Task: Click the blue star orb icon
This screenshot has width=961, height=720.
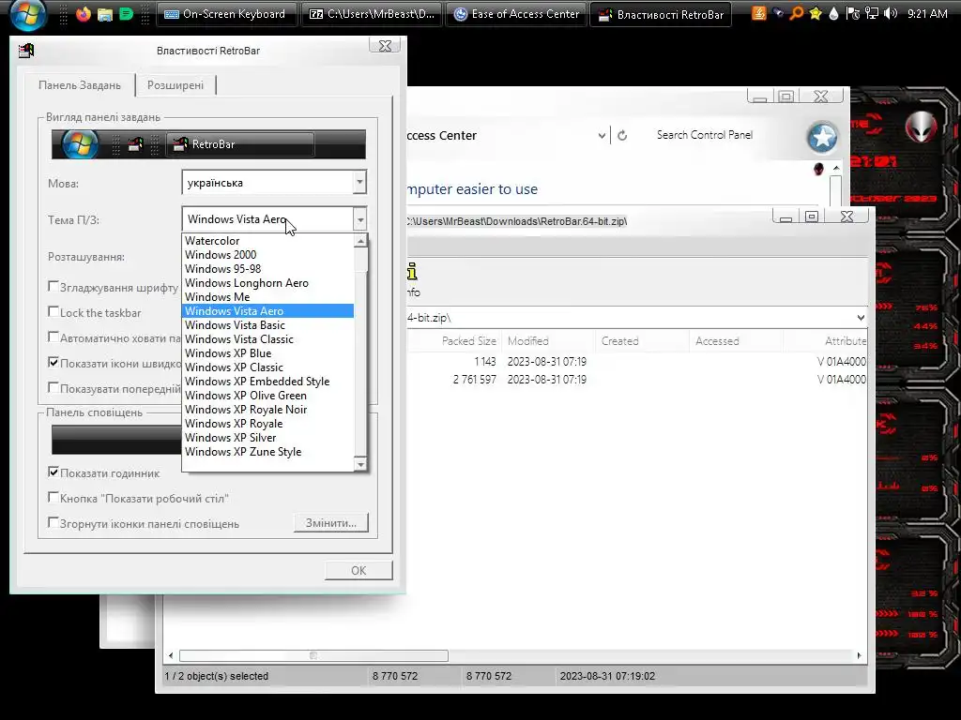Action: [x=822, y=137]
